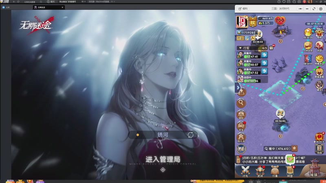Recall the troop gathering with timer 02:47:41
Screen dimensions: 326x183
[264, 55]
